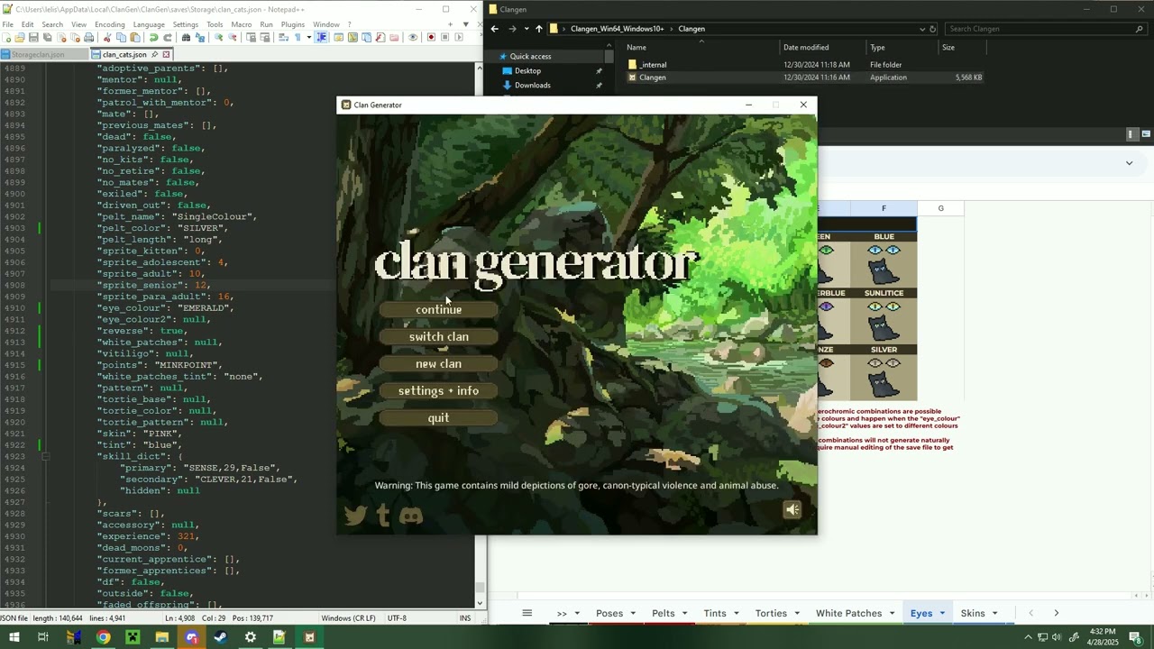Image resolution: width=1154 pixels, height=649 pixels.
Task: Open the Macro menu in Notepad++
Action: coord(241,24)
